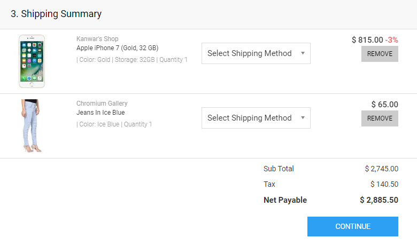Expand the shipping method dropdown for the jeans
The height and width of the screenshot is (246, 417).
pos(256,118)
